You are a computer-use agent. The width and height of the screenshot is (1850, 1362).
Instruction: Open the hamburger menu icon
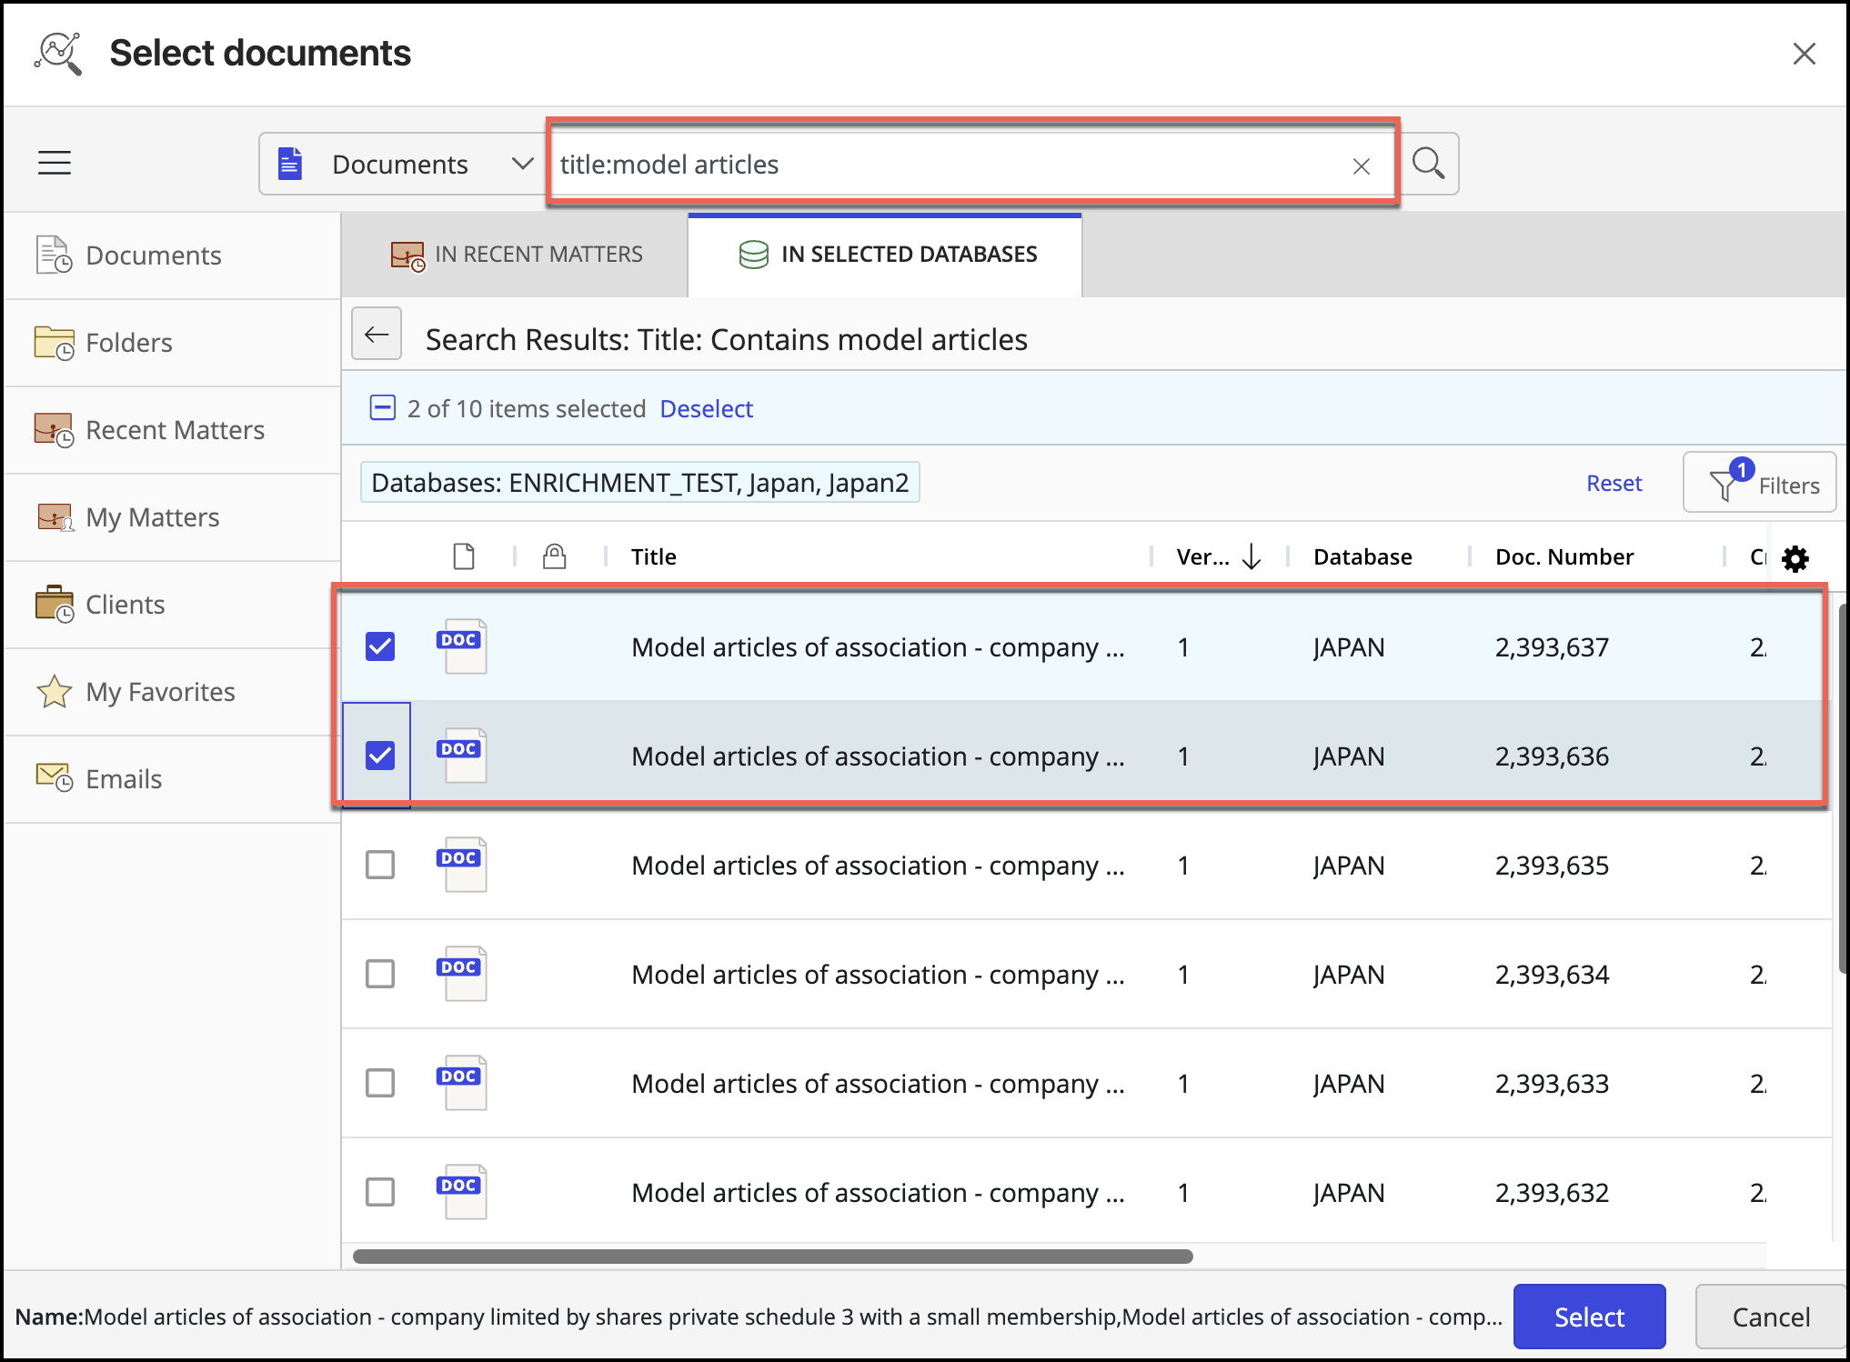(55, 163)
